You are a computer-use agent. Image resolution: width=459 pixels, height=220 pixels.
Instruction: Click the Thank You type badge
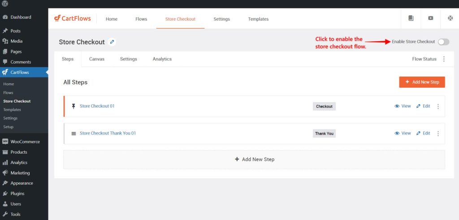coord(324,134)
